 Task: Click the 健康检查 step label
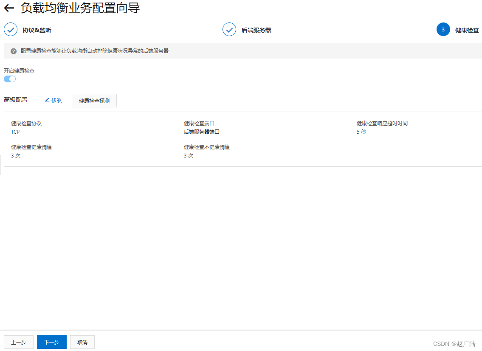tap(466, 30)
